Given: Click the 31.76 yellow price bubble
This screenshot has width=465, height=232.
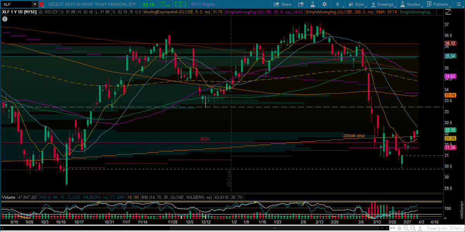Looking at the screenshot, I should tap(450, 138).
